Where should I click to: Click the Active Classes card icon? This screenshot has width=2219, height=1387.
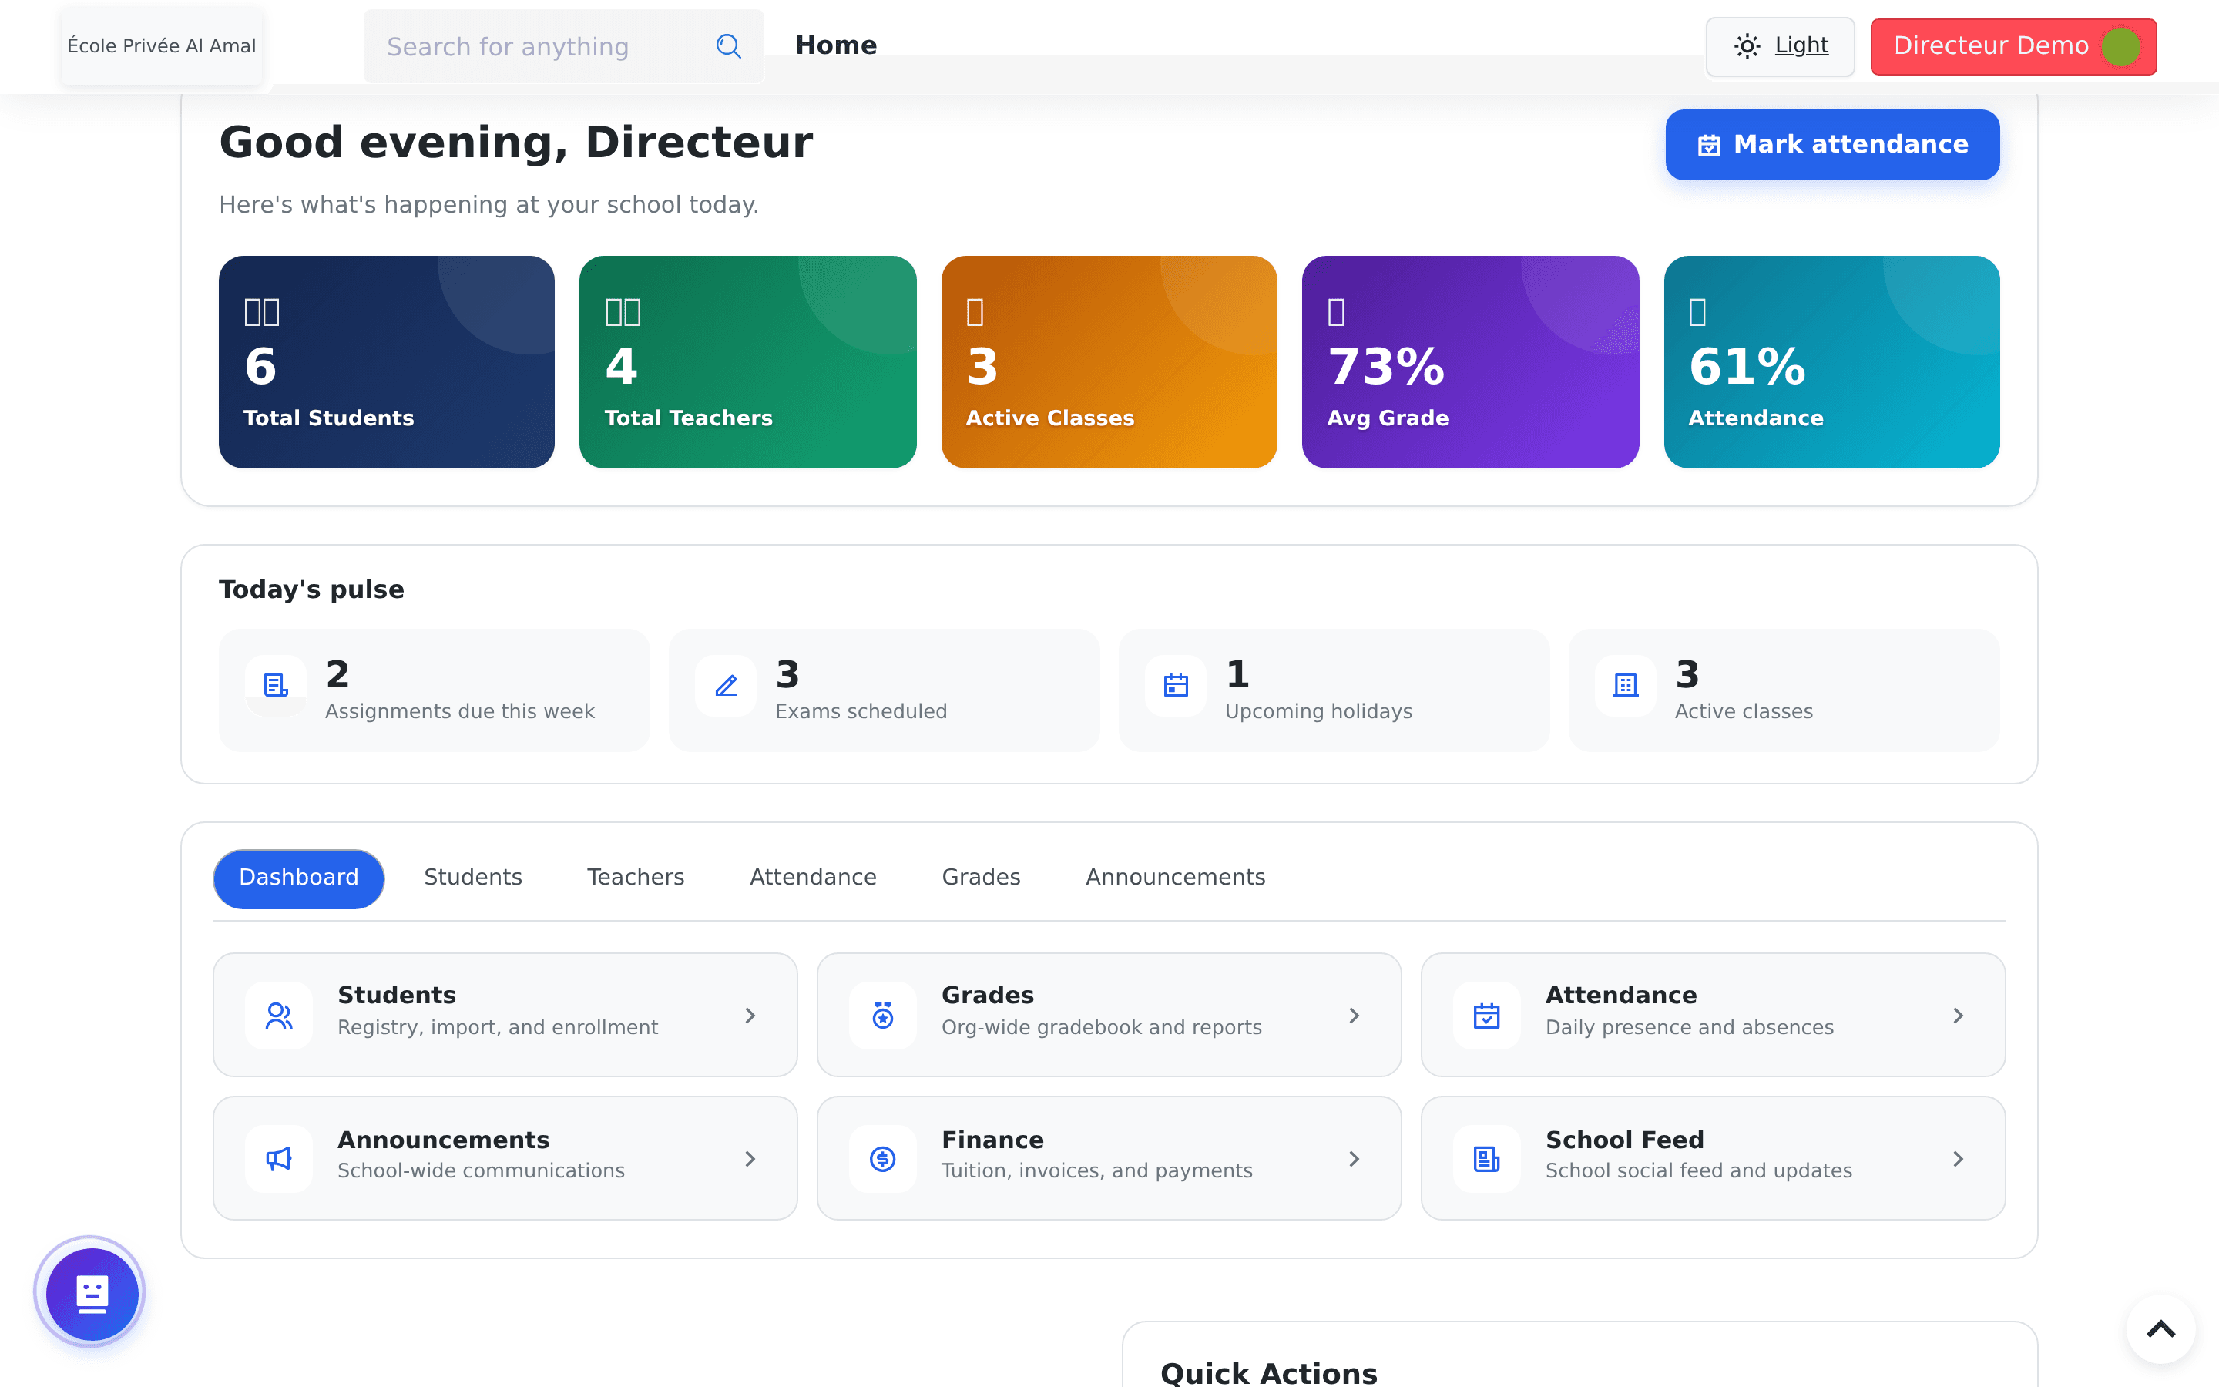point(975,312)
